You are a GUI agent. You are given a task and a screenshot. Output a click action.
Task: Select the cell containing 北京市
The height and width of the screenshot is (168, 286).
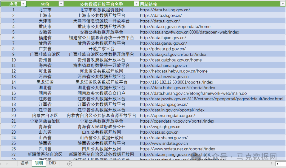(x=45, y=10)
